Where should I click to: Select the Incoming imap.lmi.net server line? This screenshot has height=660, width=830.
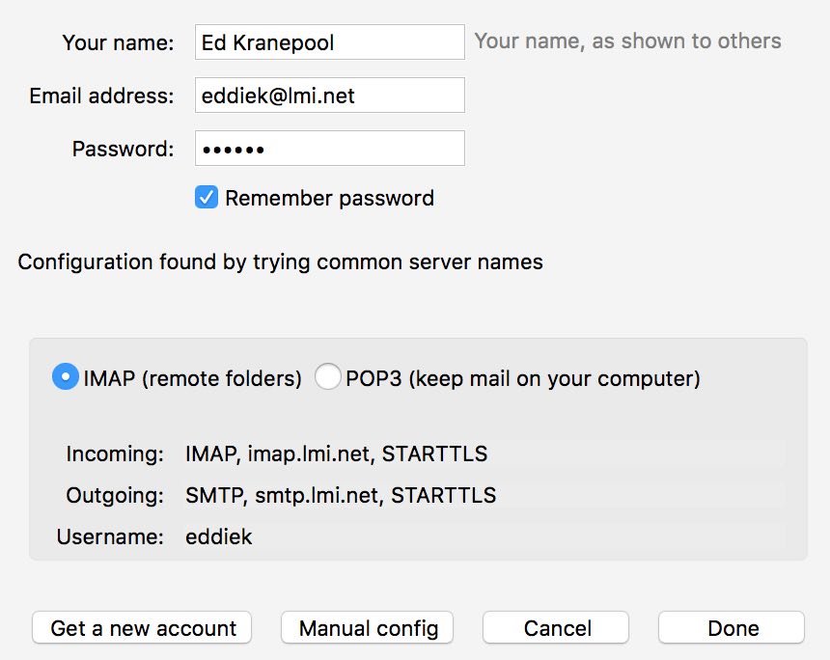(336, 454)
